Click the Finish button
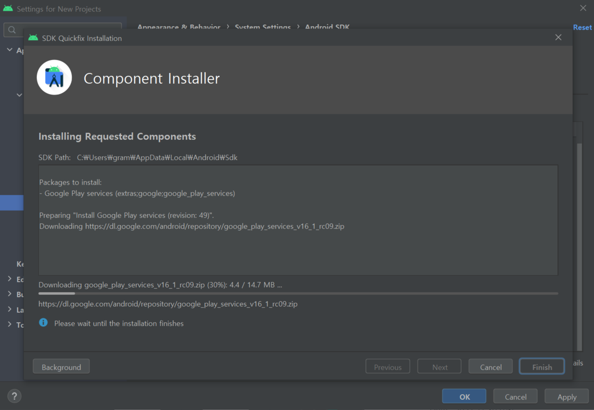Viewport: 594px width, 410px height. click(x=542, y=367)
